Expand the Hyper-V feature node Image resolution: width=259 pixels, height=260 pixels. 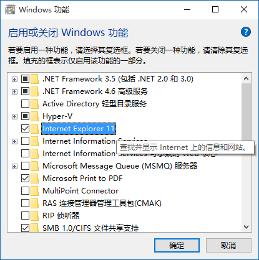(x=14, y=116)
